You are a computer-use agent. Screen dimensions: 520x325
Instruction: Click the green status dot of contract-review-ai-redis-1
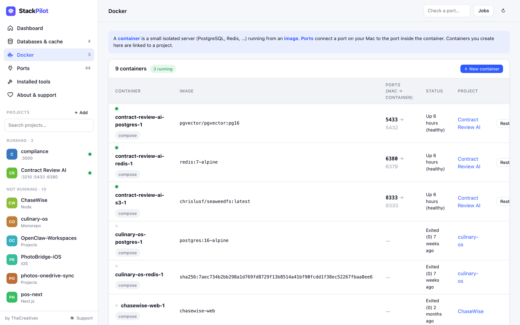click(117, 148)
